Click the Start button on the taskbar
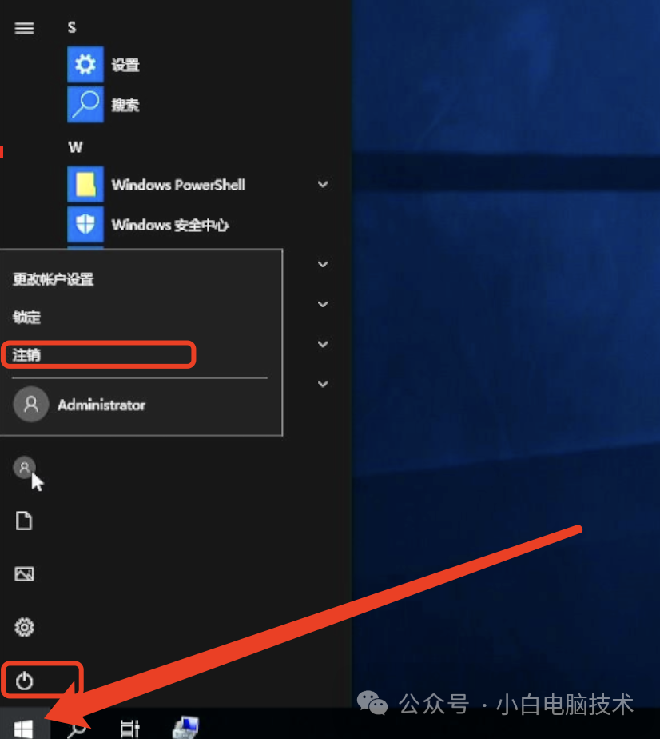Viewport: 660px width, 739px height. 22,729
